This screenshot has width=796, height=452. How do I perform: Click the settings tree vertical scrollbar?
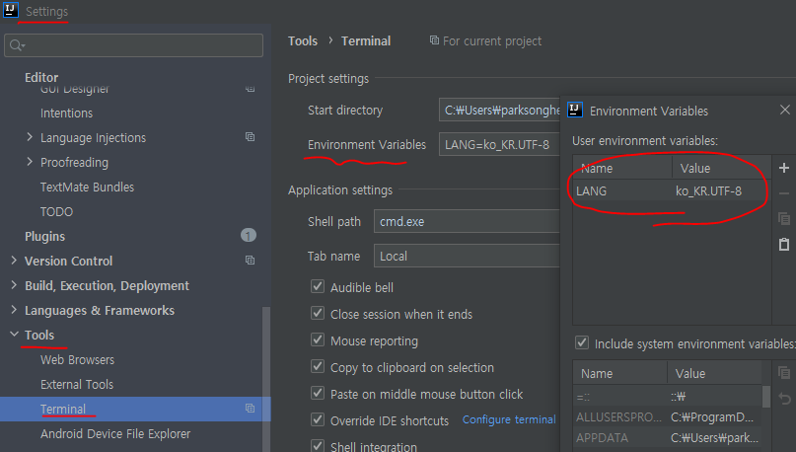click(266, 378)
